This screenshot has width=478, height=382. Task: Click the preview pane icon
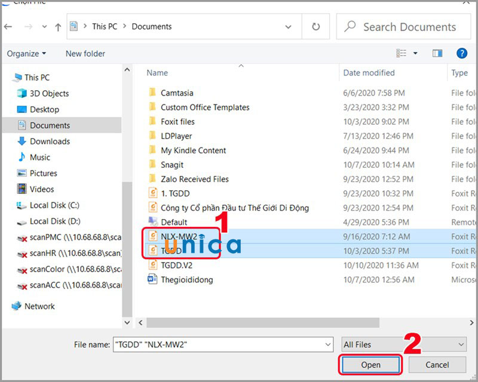click(x=437, y=54)
